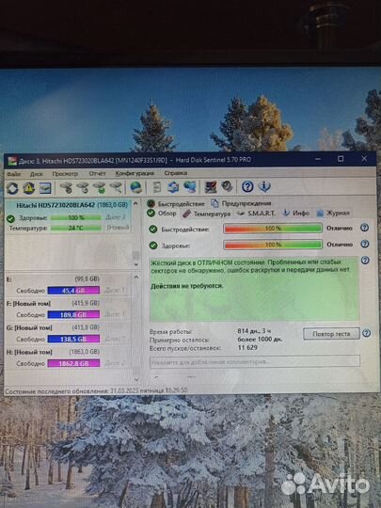
Task: Click the Повтор теста button
Action: tap(331, 334)
